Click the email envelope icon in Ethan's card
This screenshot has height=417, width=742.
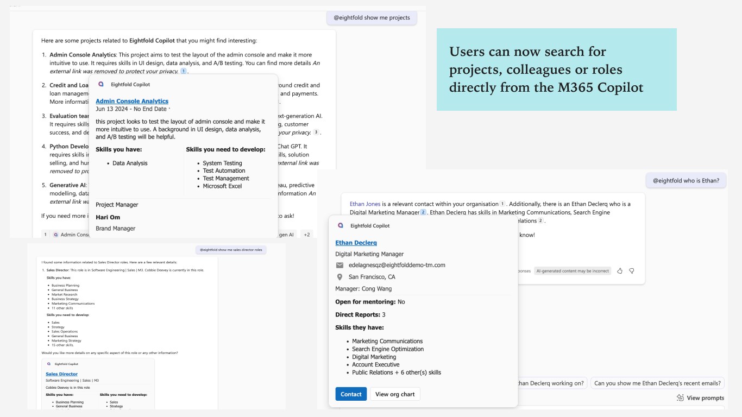(339, 265)
